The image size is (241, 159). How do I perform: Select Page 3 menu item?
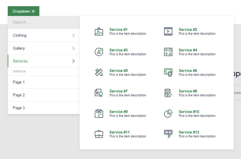[x=19, y=108]
